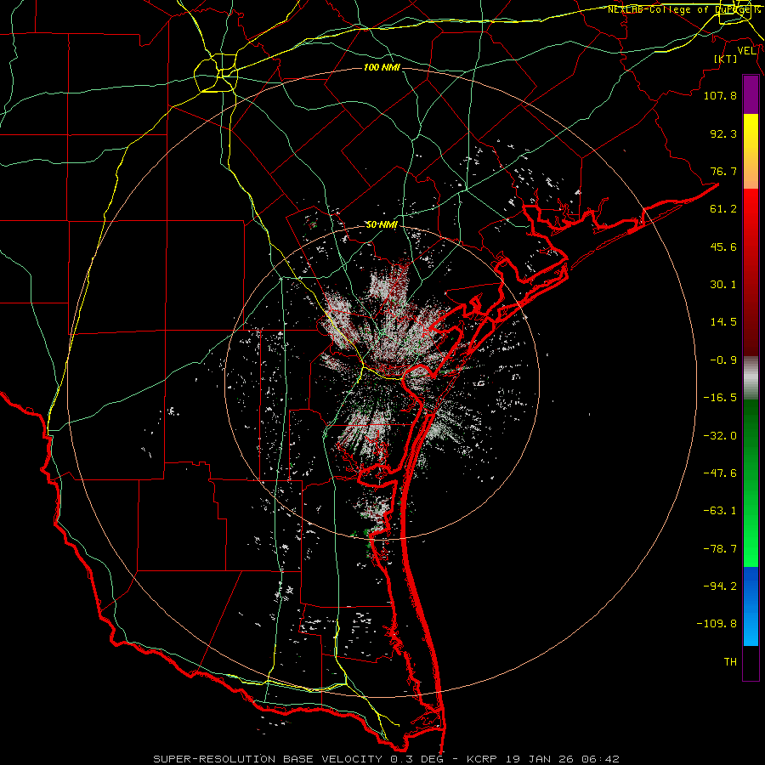This screenshot has height=765, width=765.
Task: Click the [KT] units label
Action: [x=726, y=59]
